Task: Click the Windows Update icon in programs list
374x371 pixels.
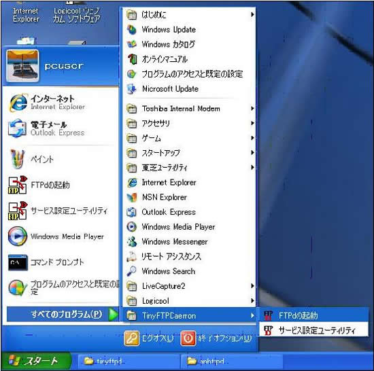Action: pyautogui.click(x=131, y=29)
